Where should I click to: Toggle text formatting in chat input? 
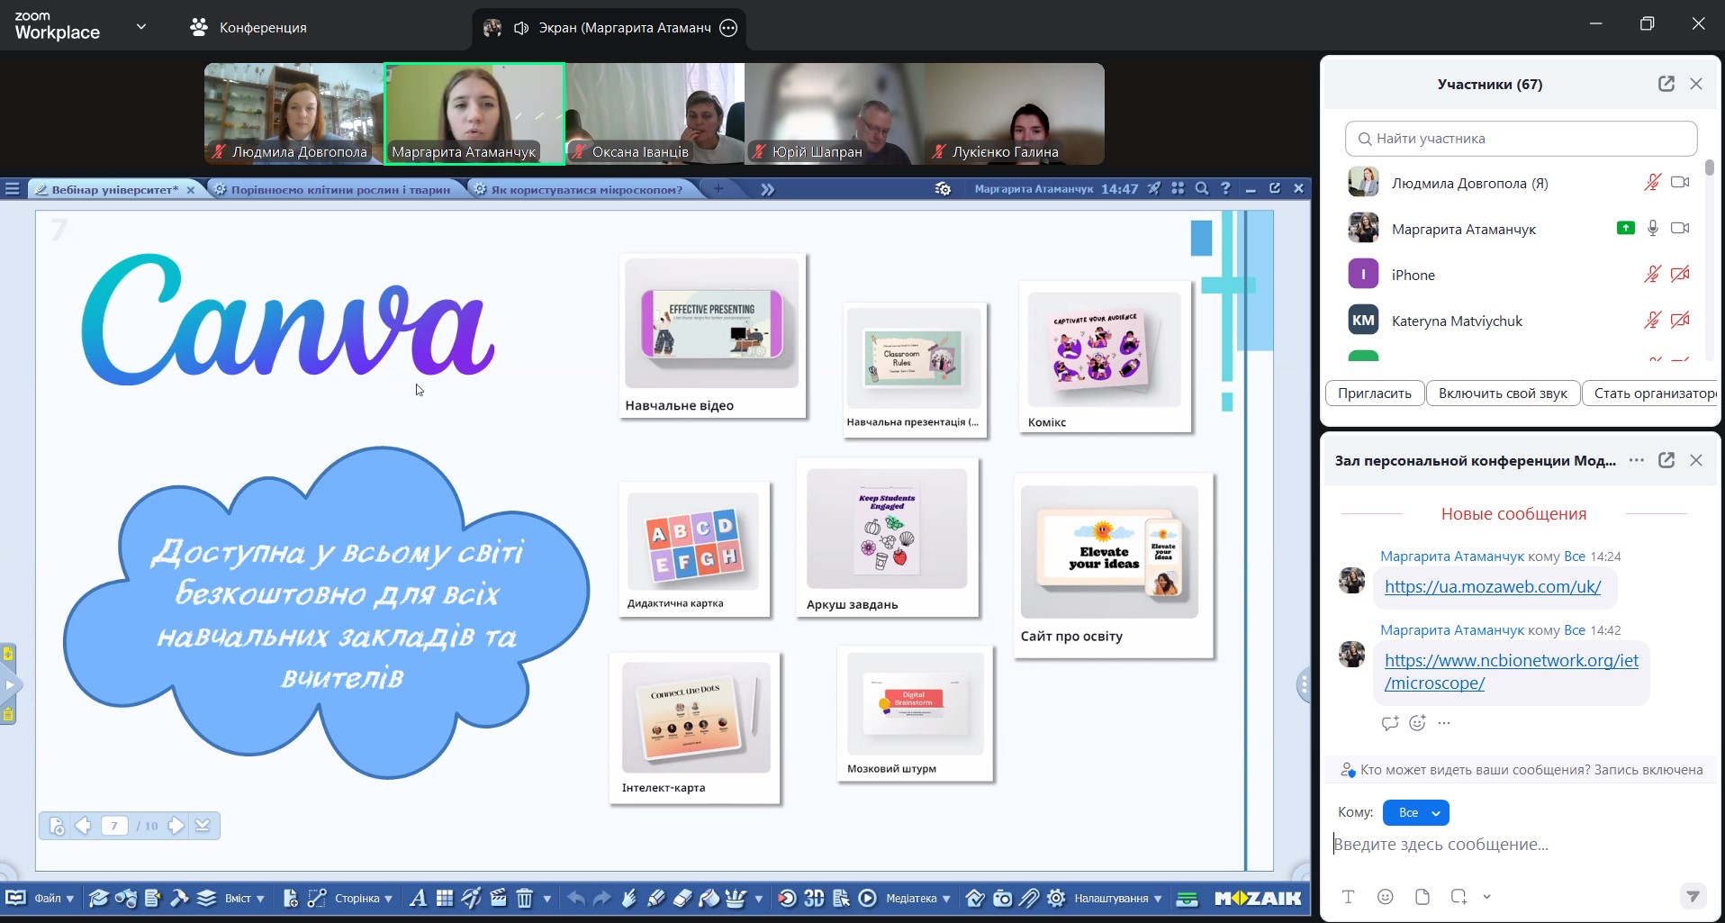[1348, 896]
